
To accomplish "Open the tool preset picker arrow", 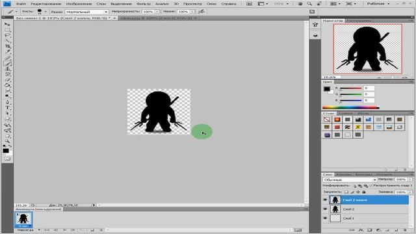I will (16, 12).
